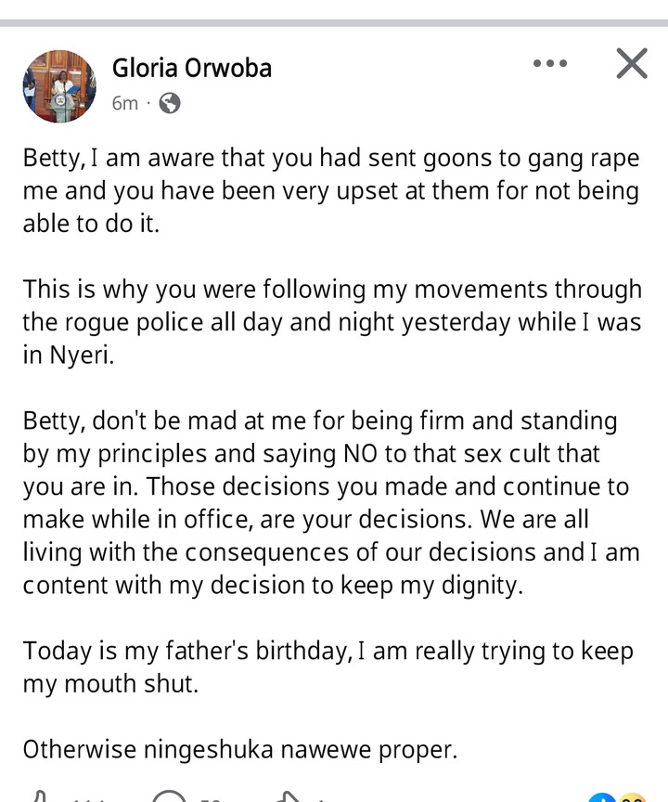This screenshot has height=802, width=668.
Task: Close the post with the X icon
Action: 632,64
